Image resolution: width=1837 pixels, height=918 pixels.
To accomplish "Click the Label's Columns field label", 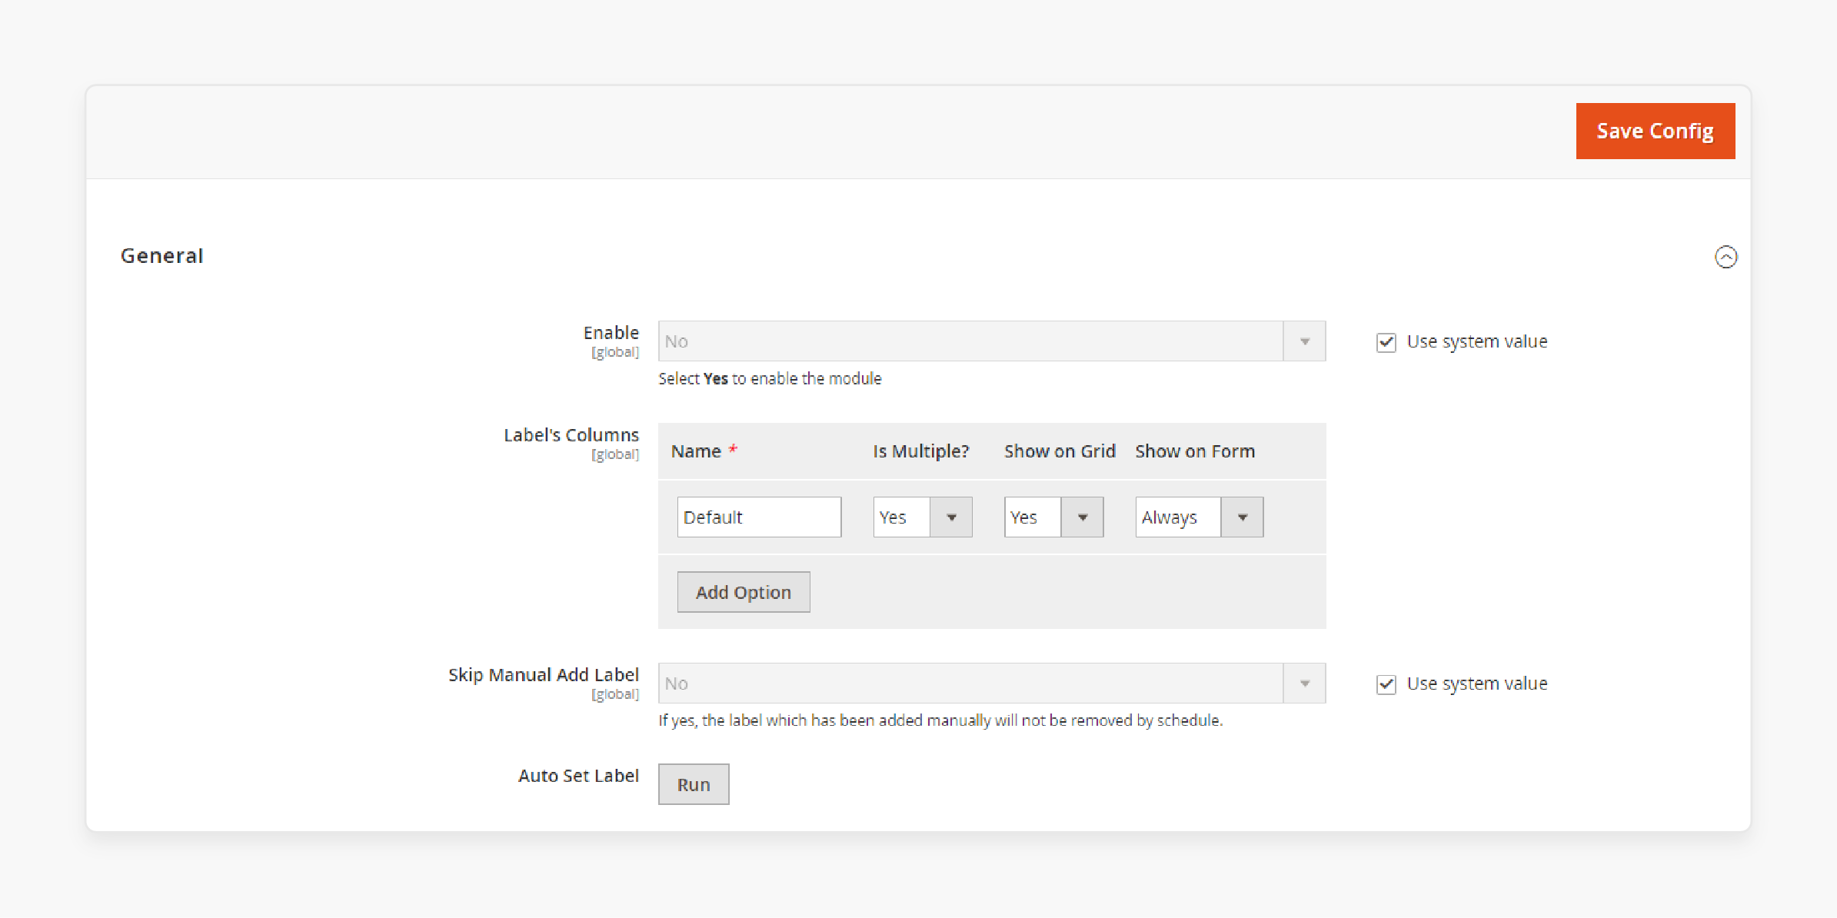I will pos(571,435).
